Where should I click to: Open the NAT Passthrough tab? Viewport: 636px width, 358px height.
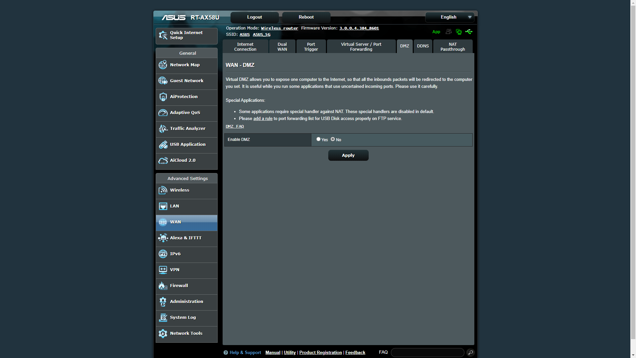point(452,47)
